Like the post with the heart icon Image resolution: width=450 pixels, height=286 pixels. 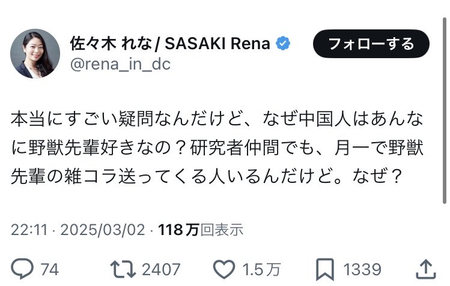click(x=223, y=269)
